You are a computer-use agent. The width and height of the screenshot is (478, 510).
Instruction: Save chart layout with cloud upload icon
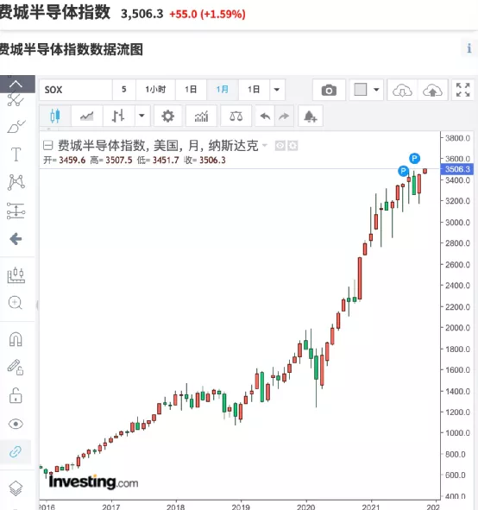click(x=432, y=90)
